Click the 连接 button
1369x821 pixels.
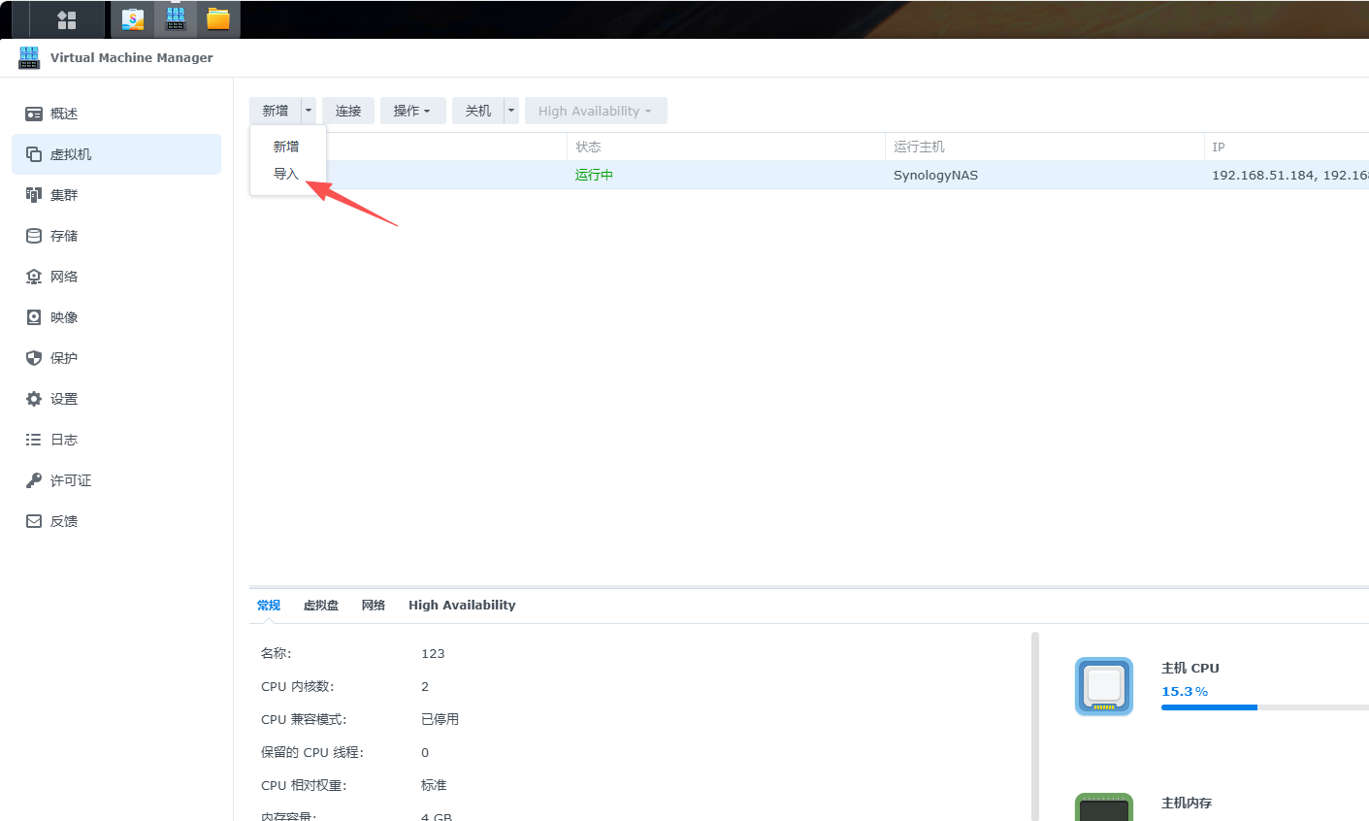point(347,110)
